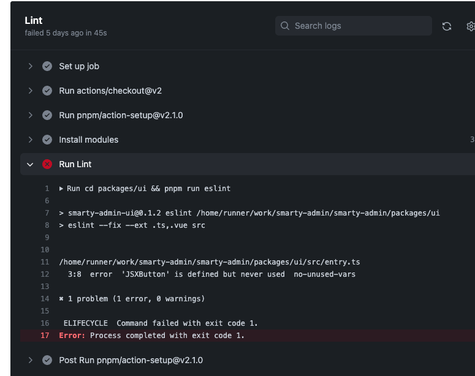Click the success checkmark icon beside Install modules
Screen dimensions: 475x376
47,140
